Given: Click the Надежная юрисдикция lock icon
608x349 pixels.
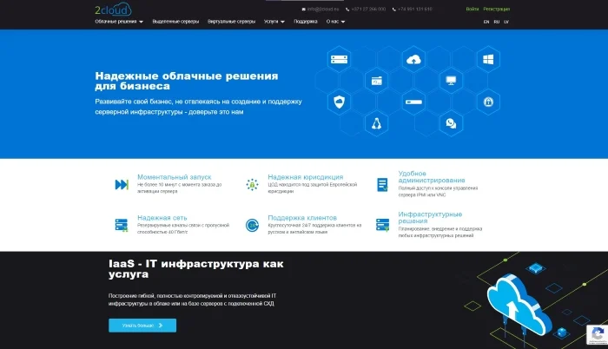Looking at the screenshot, I should click(252, 185).
